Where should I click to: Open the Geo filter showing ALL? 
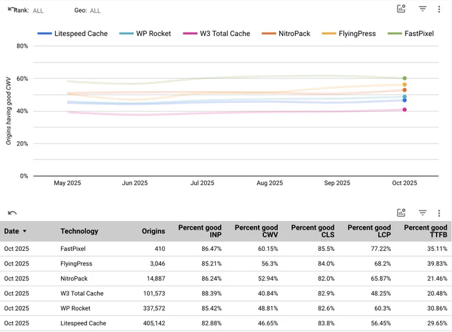tap(95, 11)
